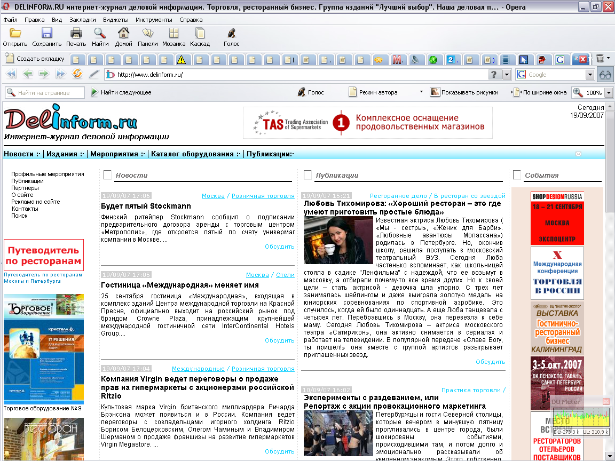Toggle the Режим автора mode button

pos(373,92)
